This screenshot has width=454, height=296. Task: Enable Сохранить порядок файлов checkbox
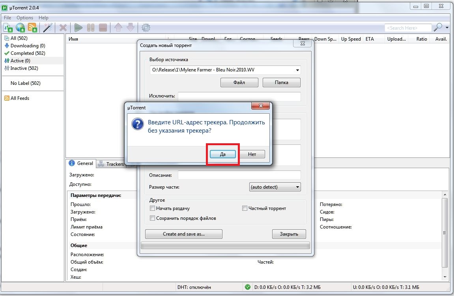(152, 218)
